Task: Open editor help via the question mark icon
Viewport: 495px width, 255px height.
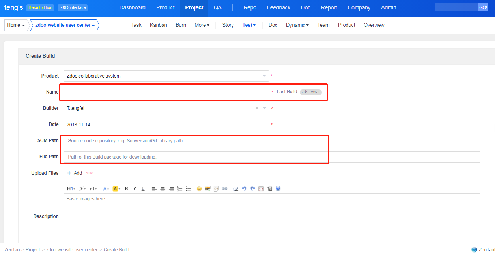Action: [278, 189]
